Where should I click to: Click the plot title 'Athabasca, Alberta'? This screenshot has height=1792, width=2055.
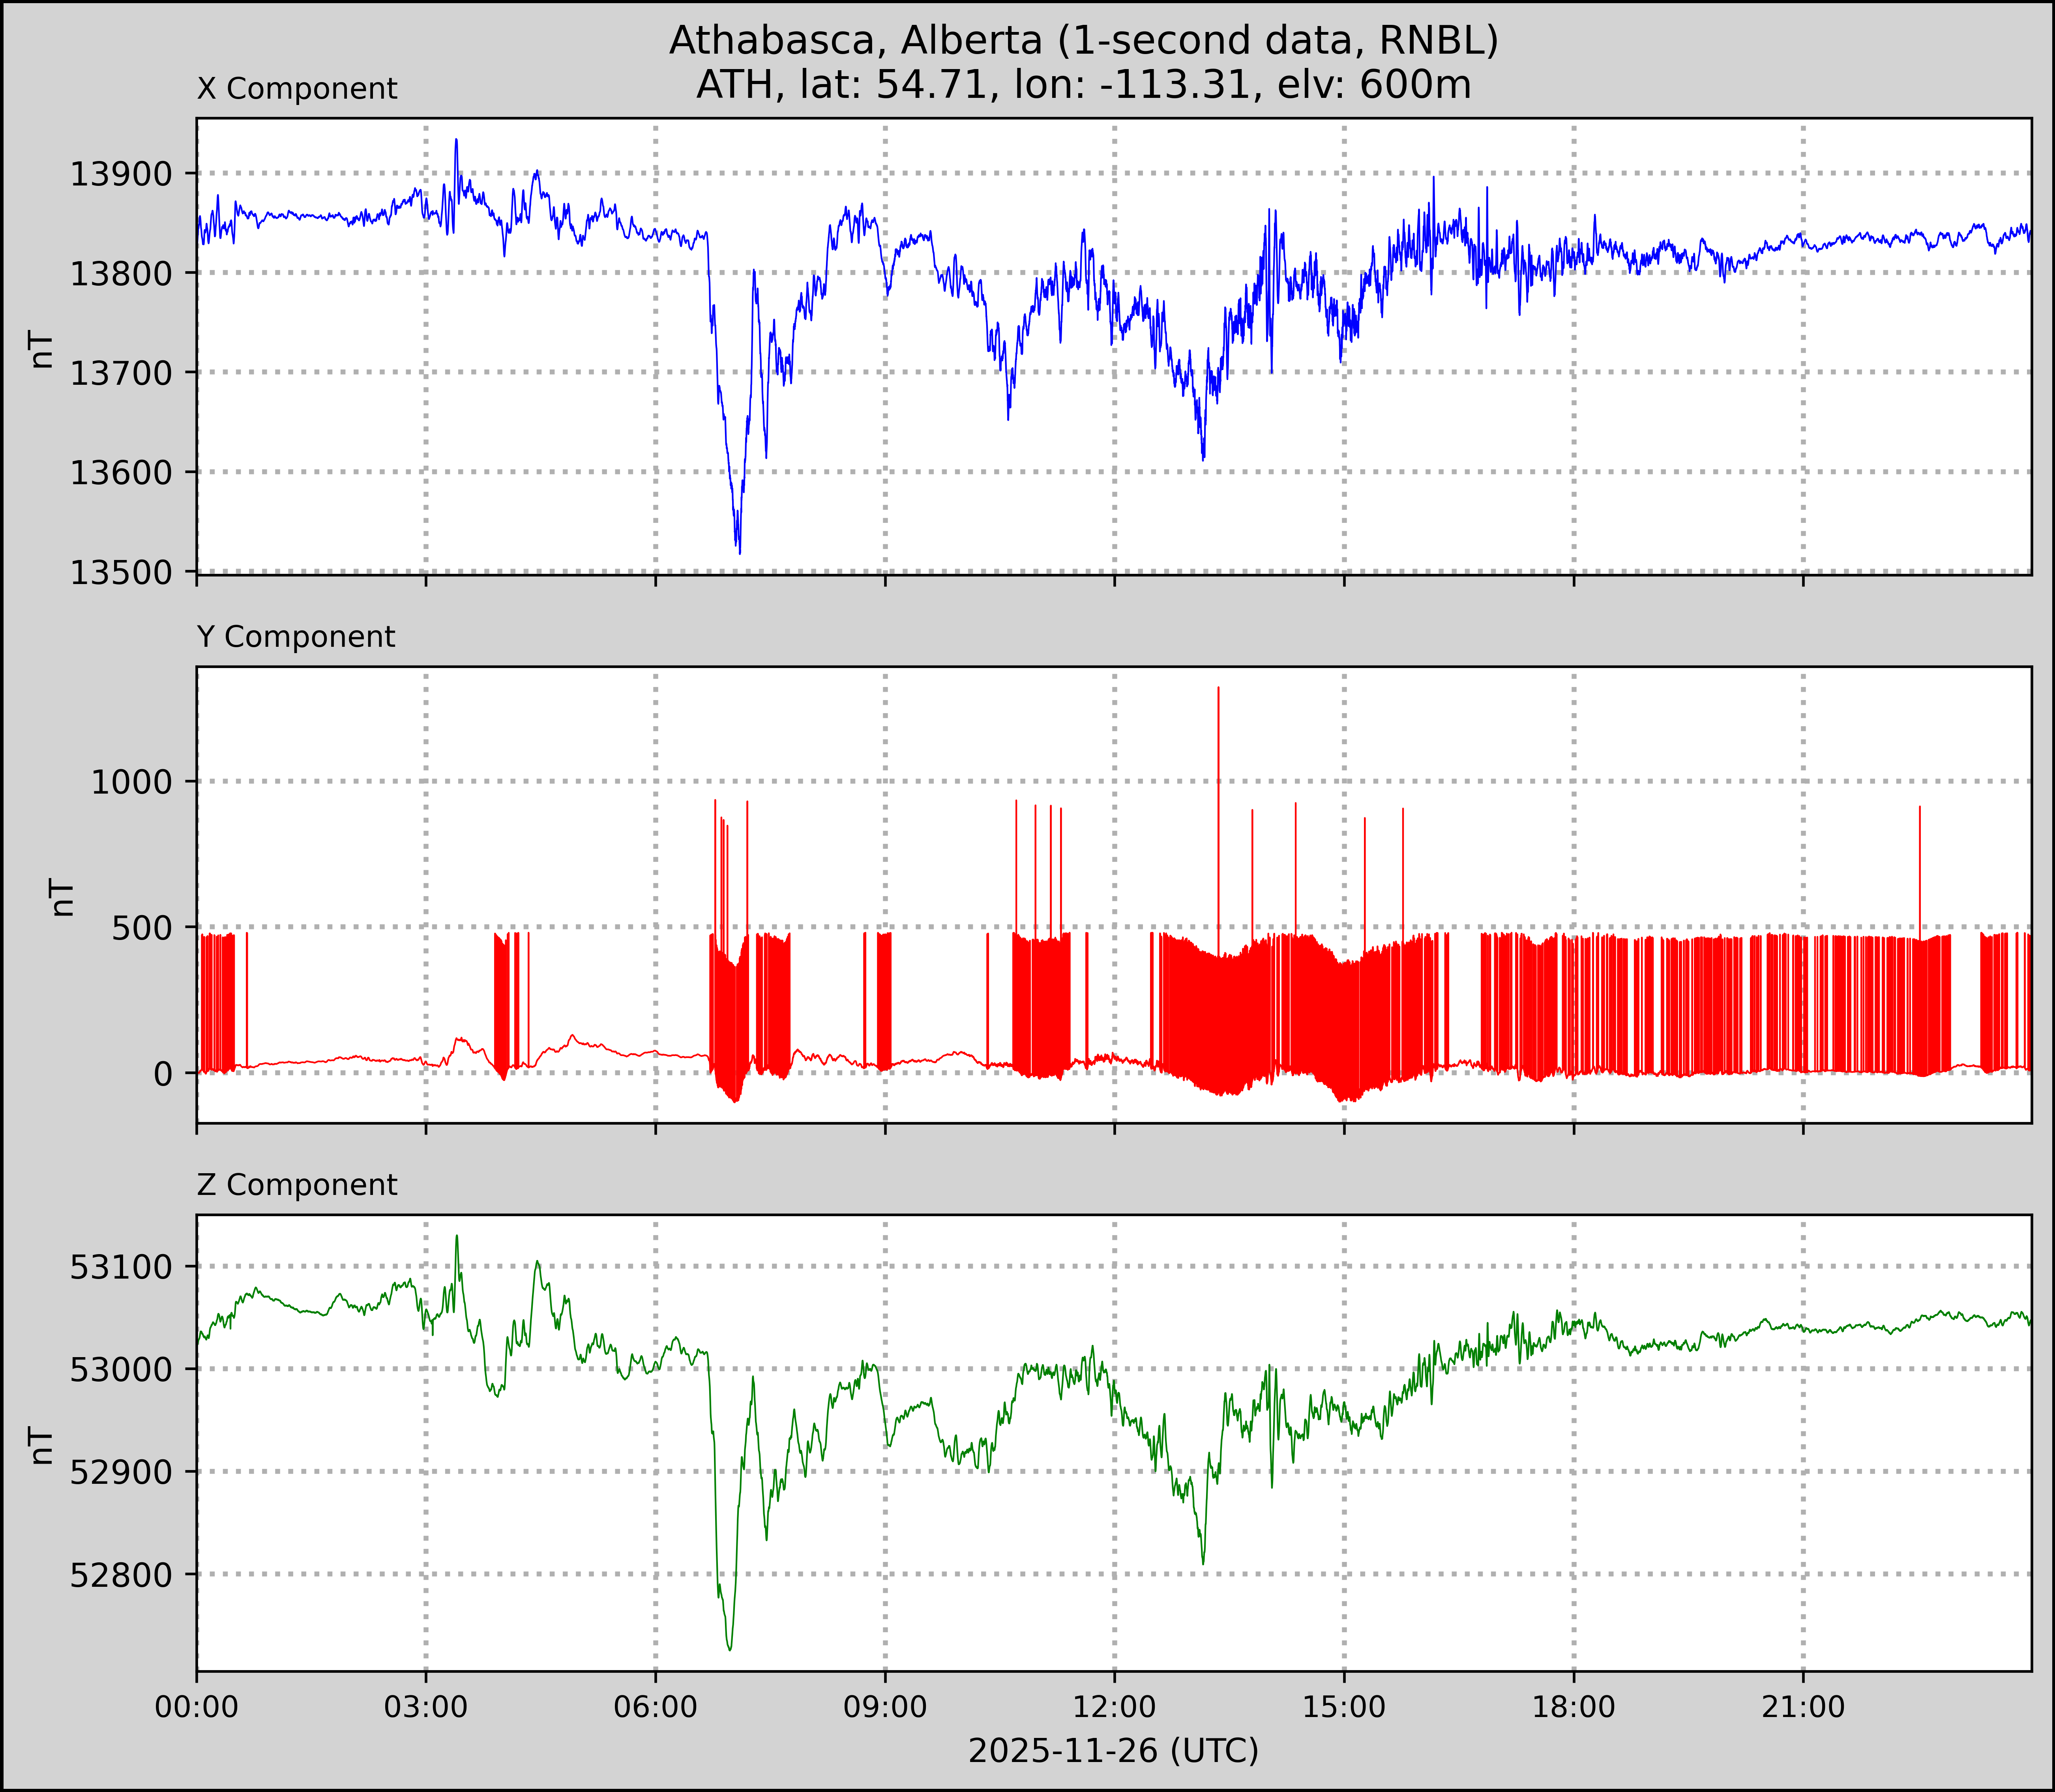point(1083,40)
